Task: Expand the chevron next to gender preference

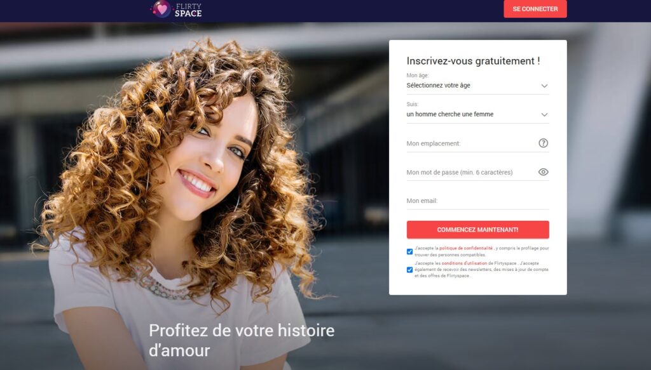Action: click(544, 115)
